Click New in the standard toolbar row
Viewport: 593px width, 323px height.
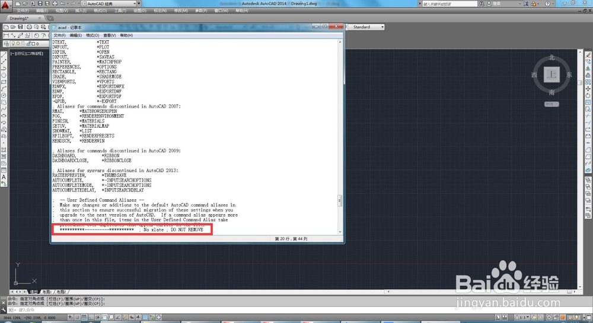[6, 27]
